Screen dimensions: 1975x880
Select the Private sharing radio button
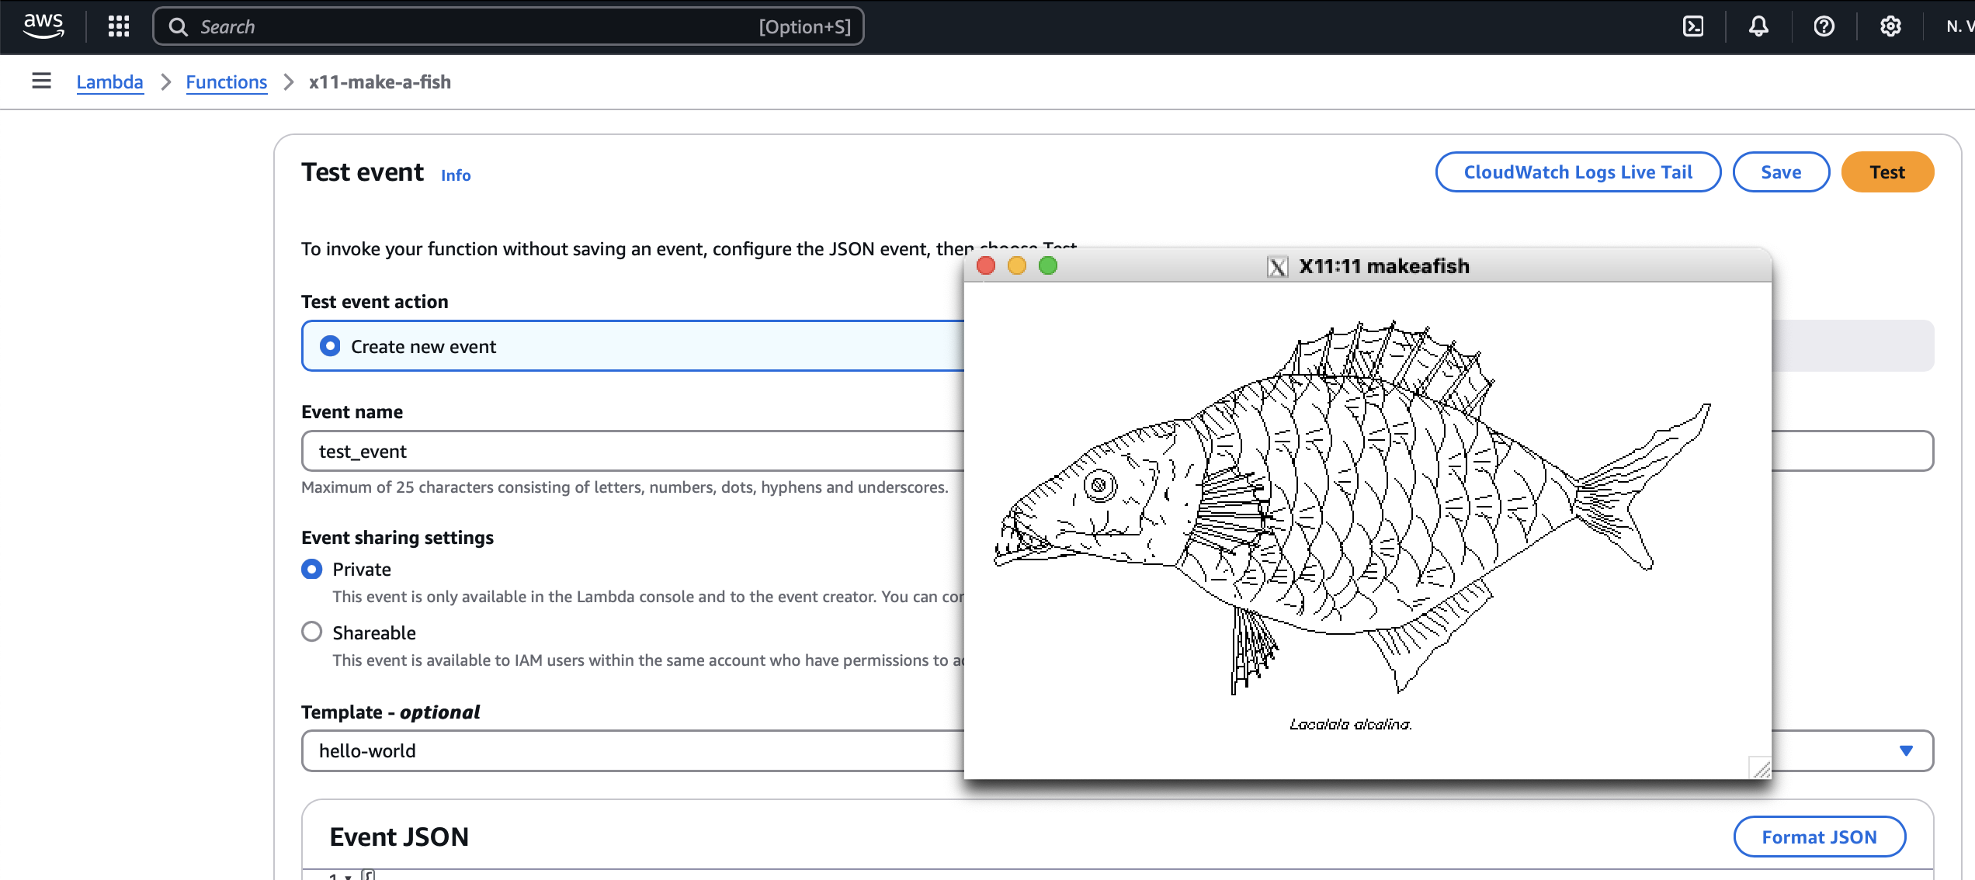(311, 569)
